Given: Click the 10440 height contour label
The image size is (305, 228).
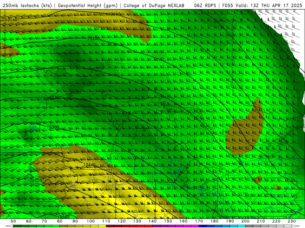Looking at the screenshot, I should (x=90, y=165).
